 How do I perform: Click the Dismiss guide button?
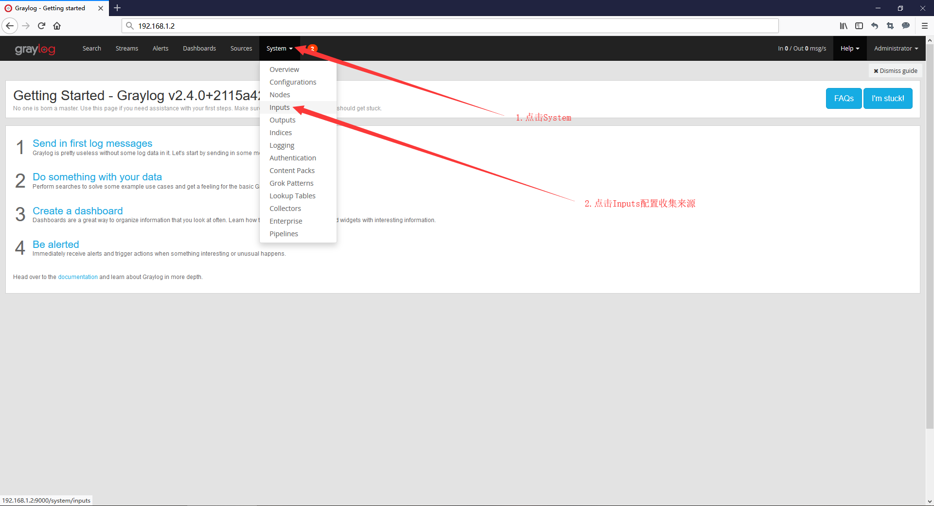896,71
